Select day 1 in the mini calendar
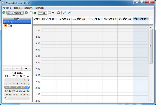 pyautogui.click(x=25, y=80)
